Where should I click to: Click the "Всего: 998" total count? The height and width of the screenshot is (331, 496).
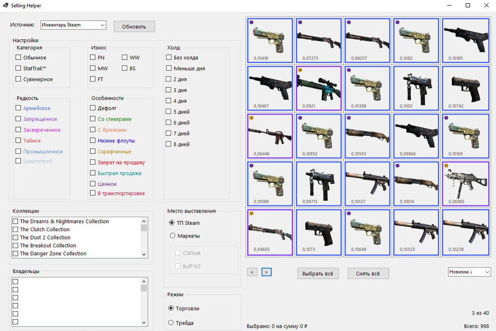pyautogui.click(x=477, y=326)
